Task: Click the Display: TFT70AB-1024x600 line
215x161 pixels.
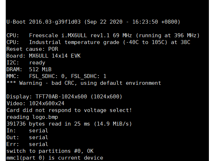Action: [x=64, y=97]
